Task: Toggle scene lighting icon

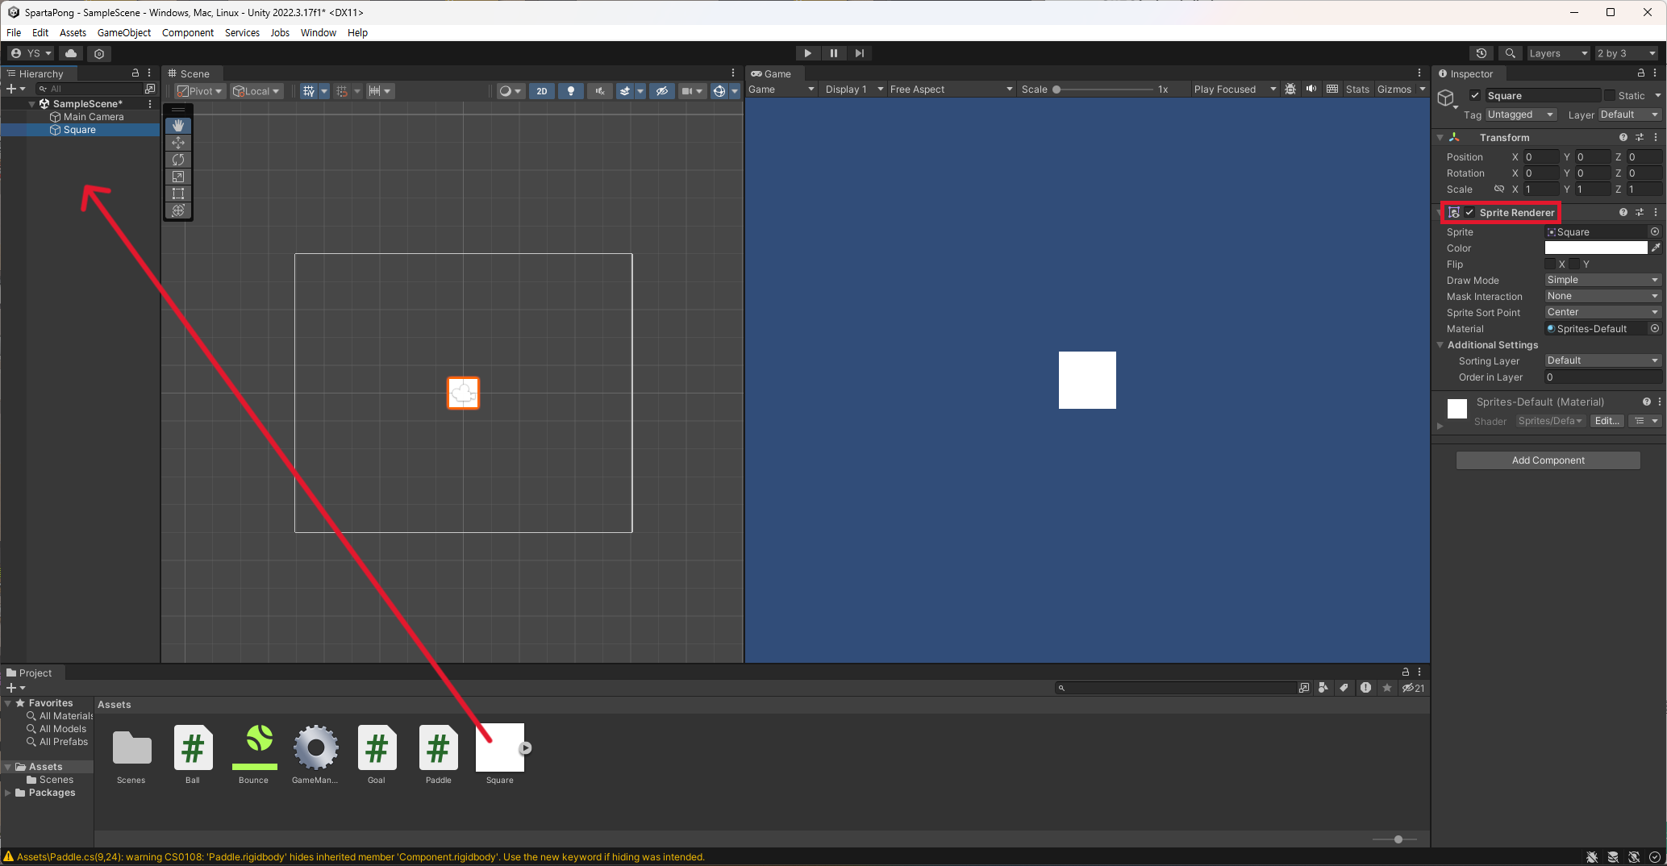Action: 570,91
